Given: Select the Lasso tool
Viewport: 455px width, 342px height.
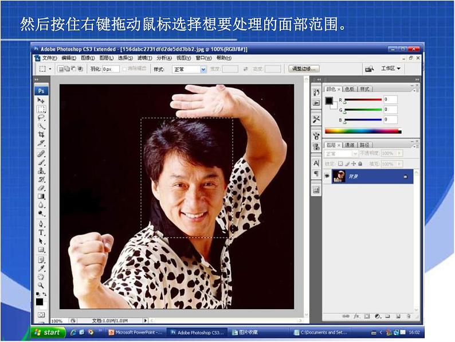Looking at the screenshot, I should (x=41, y=116).
